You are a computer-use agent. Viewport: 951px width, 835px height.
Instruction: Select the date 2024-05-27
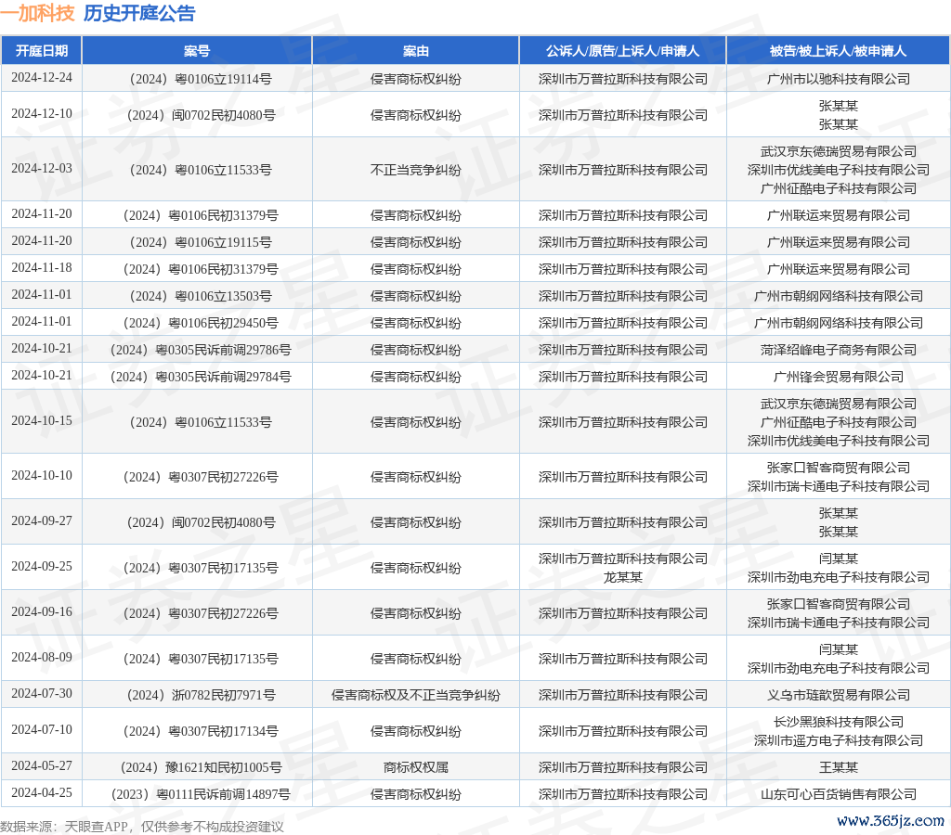pos(41,766)
